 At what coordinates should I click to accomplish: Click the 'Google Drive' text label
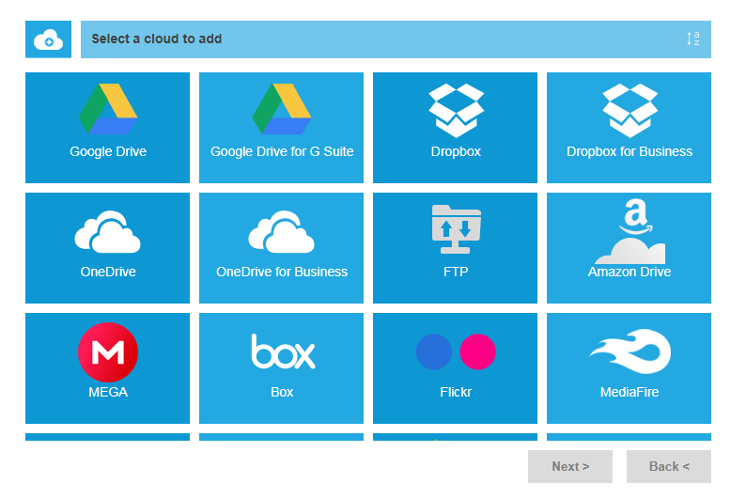point(108,151)
